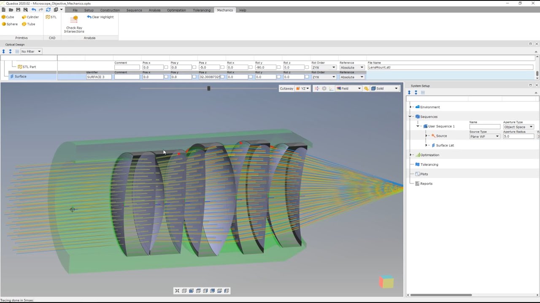This screenshot has height=303, width=540.
Task: Toggle Pos z checkbox in STL Part row
Action: pos(222,67)
